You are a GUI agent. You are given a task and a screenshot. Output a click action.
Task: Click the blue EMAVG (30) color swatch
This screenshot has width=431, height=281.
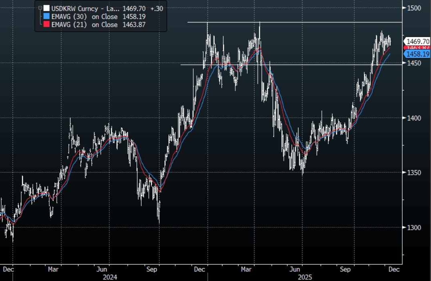(x=47, y=16)
